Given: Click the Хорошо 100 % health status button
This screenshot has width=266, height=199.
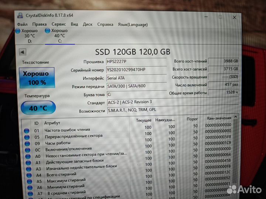Looking at the screenshot, I should (37, 78).
